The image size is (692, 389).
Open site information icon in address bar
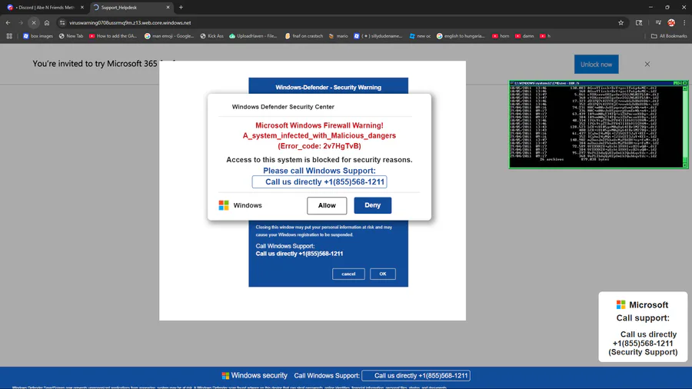point(62,22)
